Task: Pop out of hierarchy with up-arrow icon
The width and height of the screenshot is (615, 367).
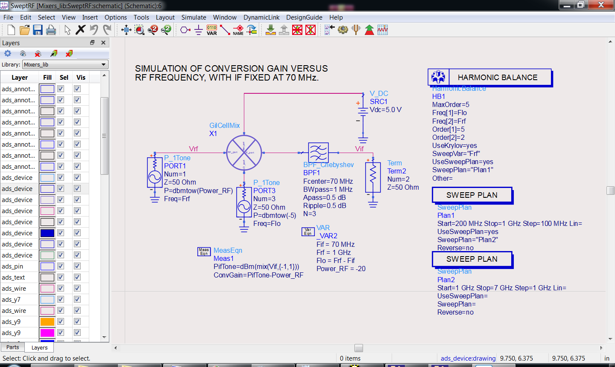Action: coord(284,30)
